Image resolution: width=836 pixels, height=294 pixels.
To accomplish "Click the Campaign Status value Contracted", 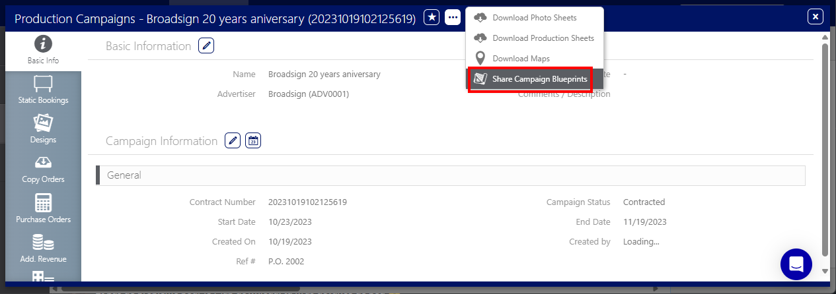I will [x=644, y=202].
